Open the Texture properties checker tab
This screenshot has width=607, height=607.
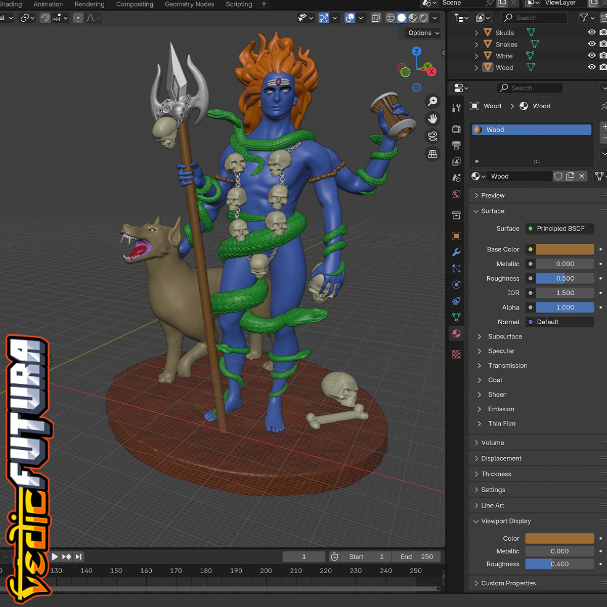click(x=456, y=355)
